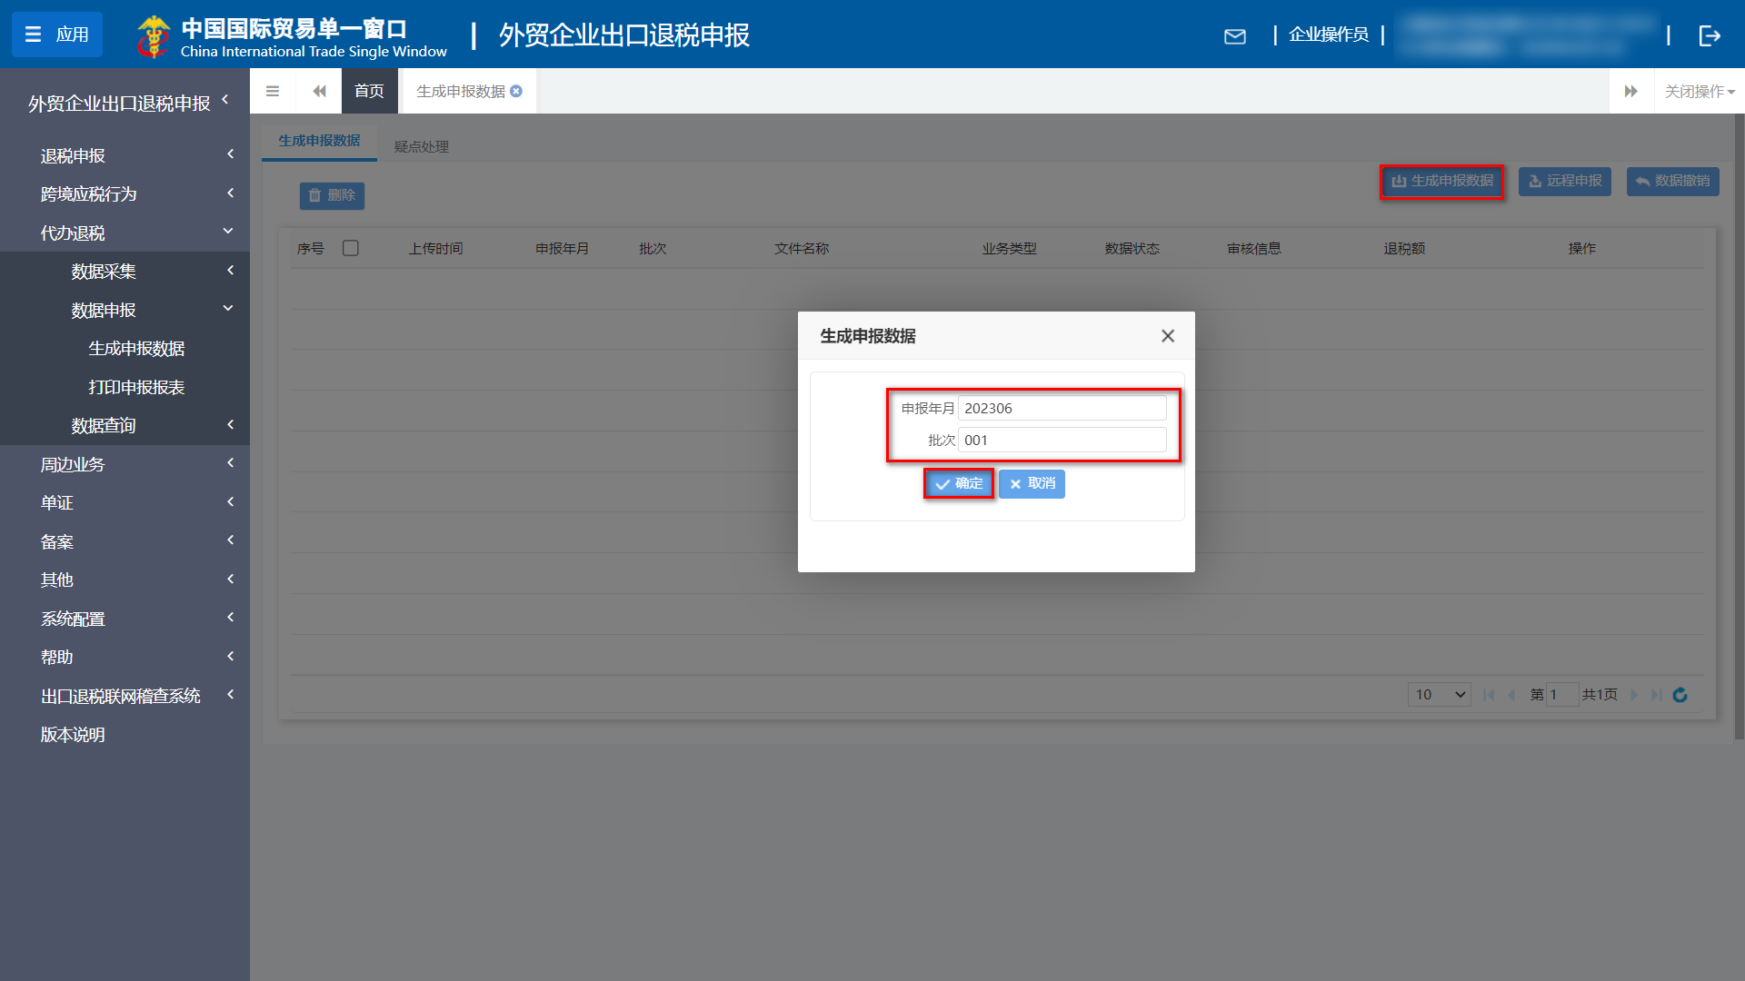
Task: Expand tabs with the double right arrow icon
Action: [1631, 91]
